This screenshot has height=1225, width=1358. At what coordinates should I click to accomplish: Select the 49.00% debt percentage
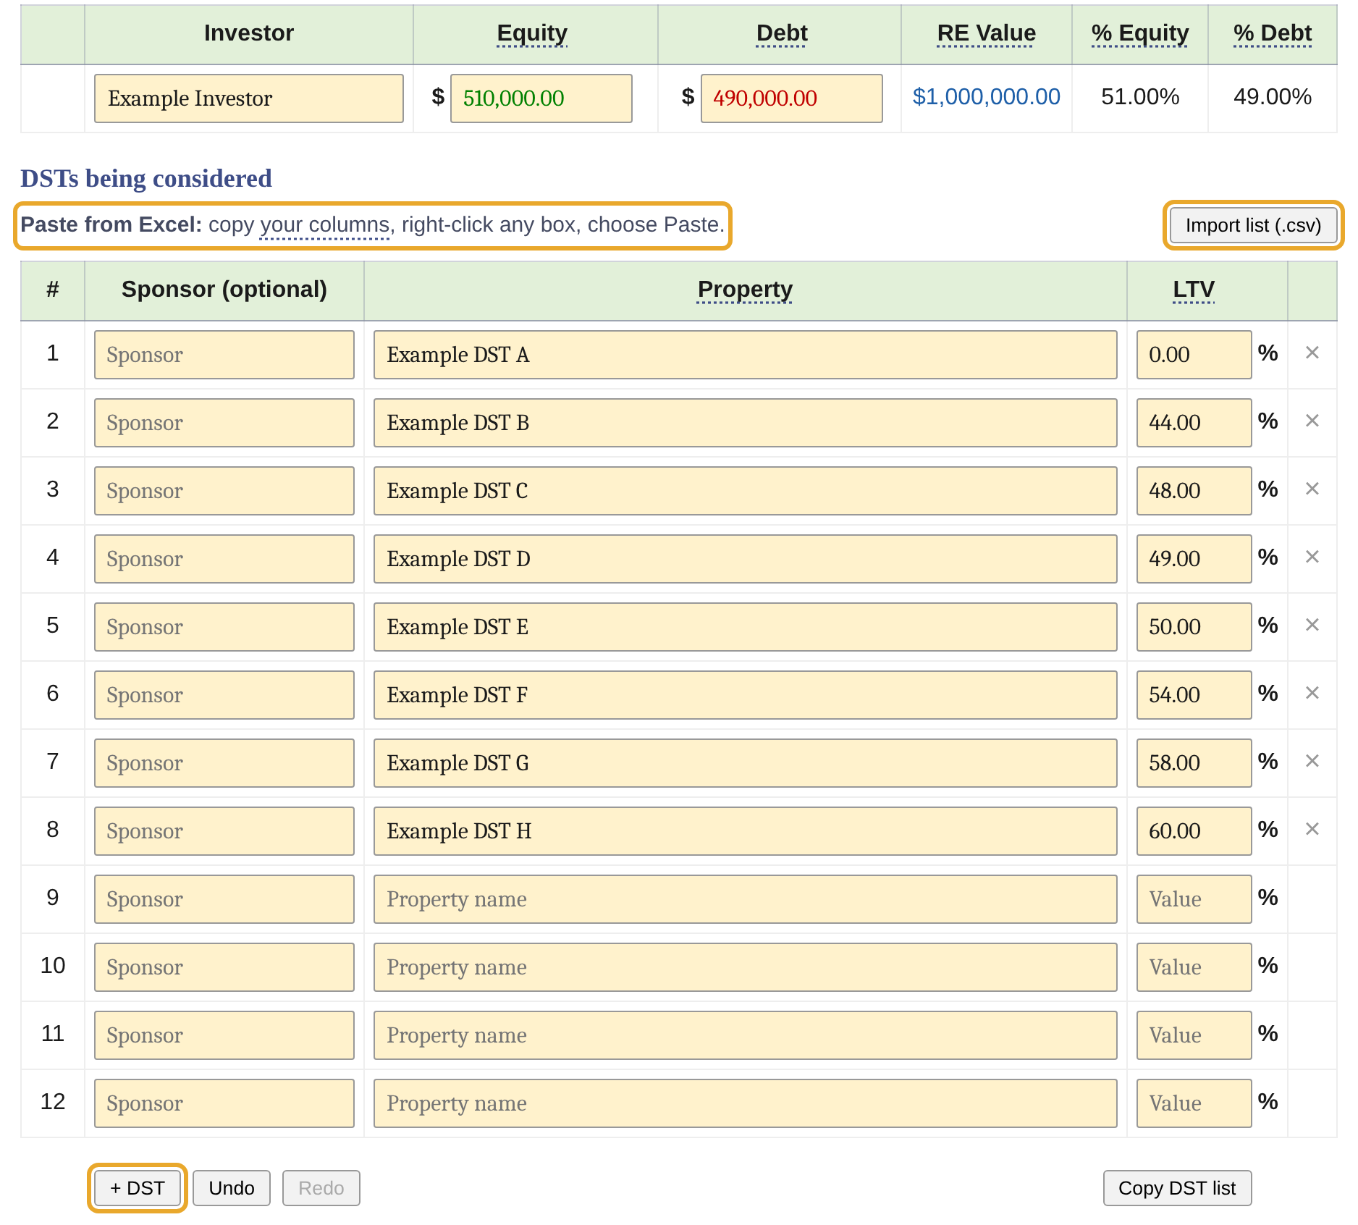point(1273,97)
